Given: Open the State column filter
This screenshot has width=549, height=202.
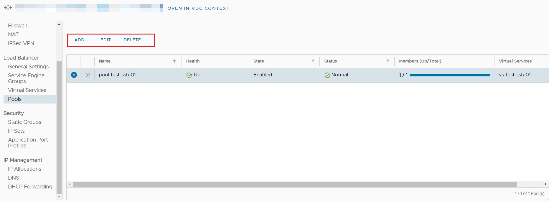Looking at the screenshot, I should tap(313, 61).
